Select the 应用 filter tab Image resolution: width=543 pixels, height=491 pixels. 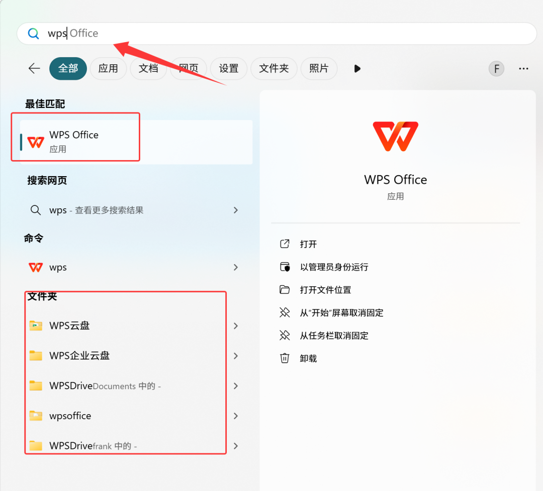tap(108, 69)
